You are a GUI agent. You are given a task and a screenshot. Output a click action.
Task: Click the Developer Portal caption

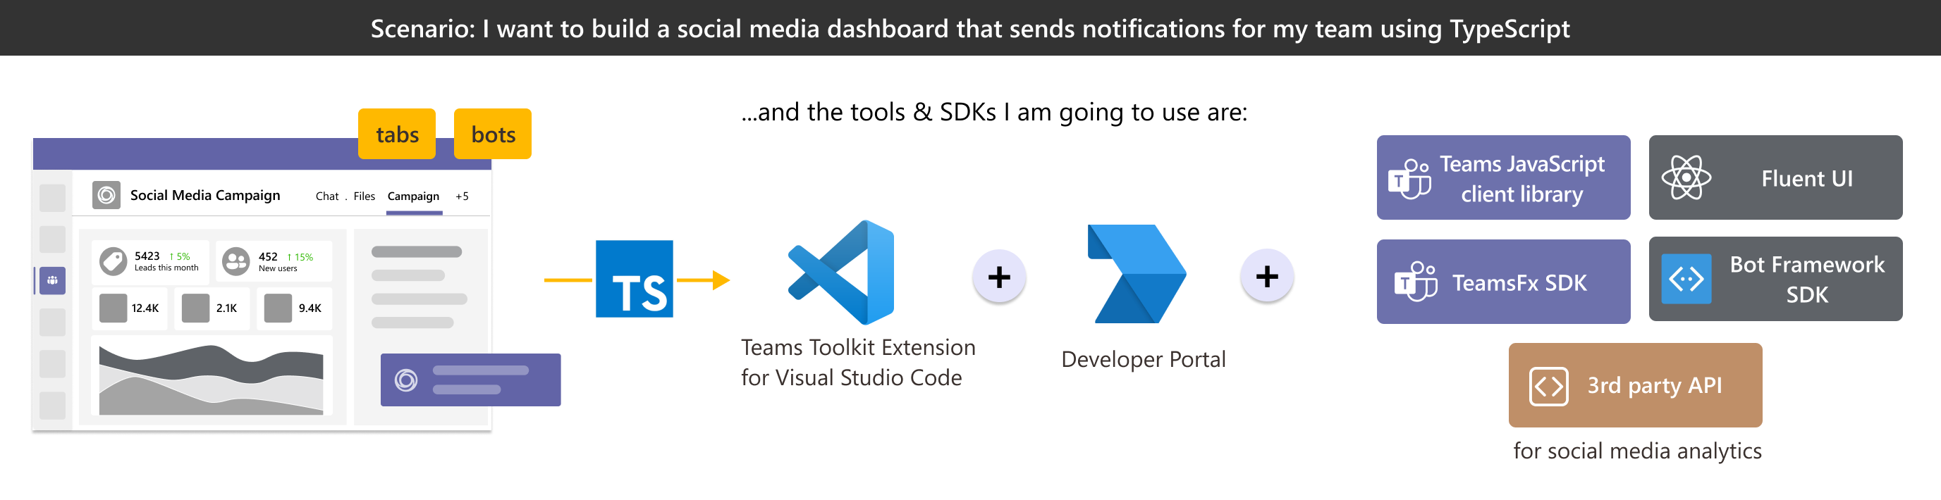click(x=1143, y=360)
